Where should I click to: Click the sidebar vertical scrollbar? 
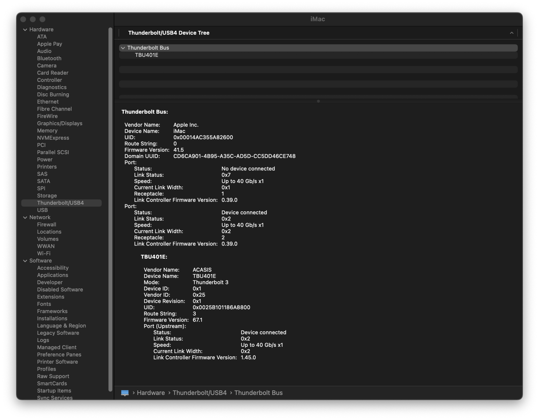pyautogui.click(x=110, y=188)
